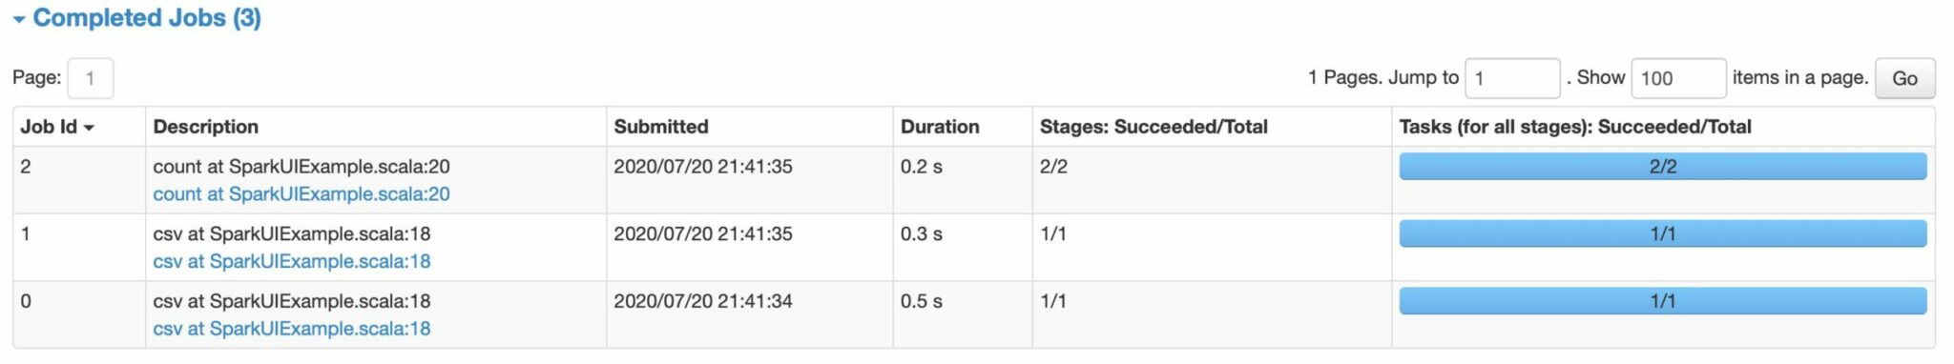
Task: Click job 1 progress bar showing 1/1
Action: tap(1663, 233)
